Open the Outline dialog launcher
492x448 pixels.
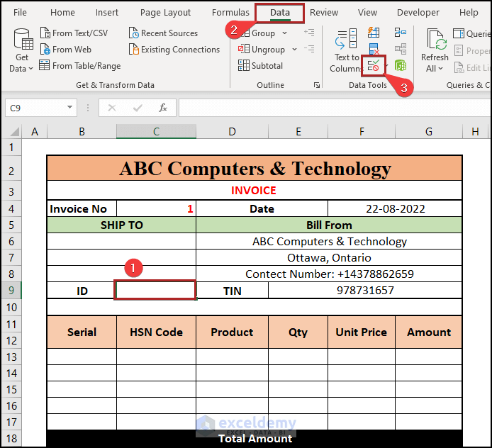(x=317, y=85)
